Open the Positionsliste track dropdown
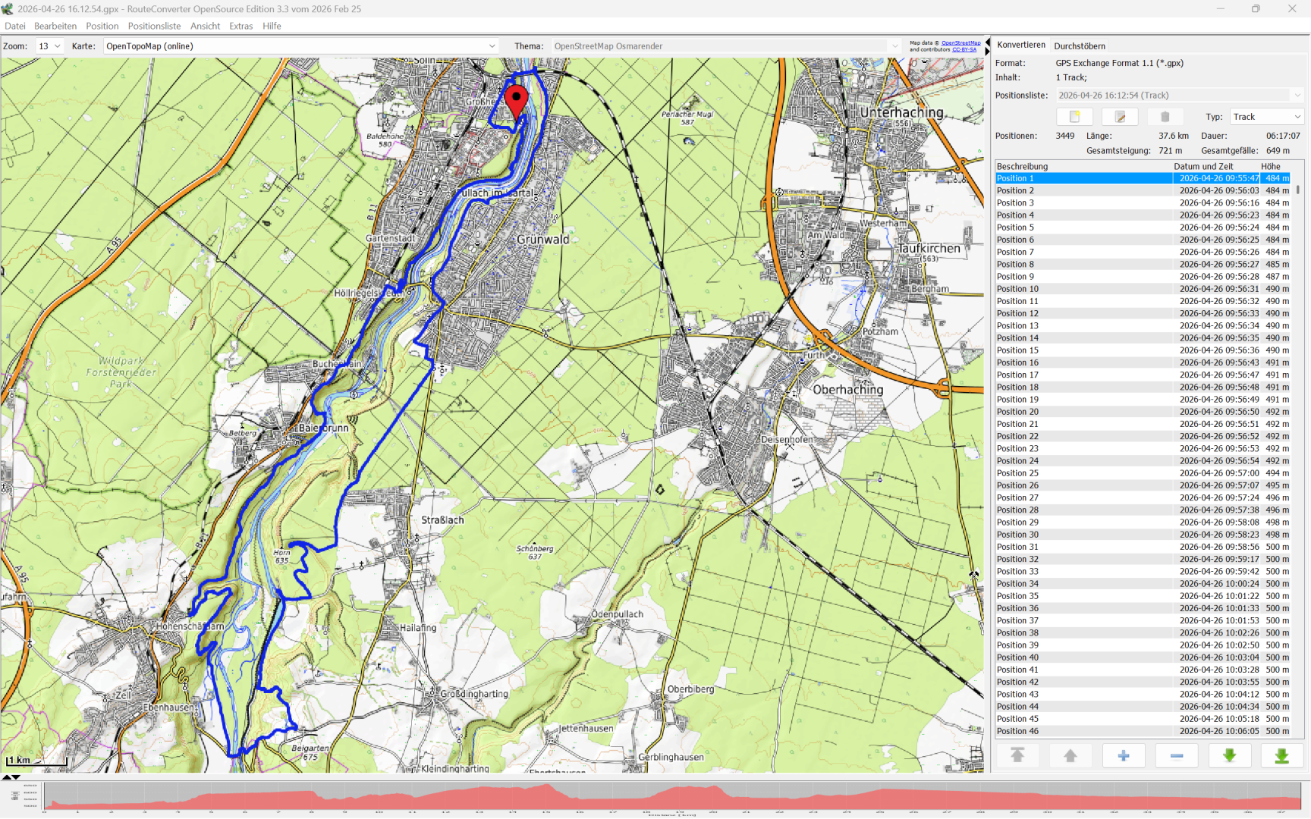The height and width of the screenshot is (819, 1311). tap(1179, 96)
